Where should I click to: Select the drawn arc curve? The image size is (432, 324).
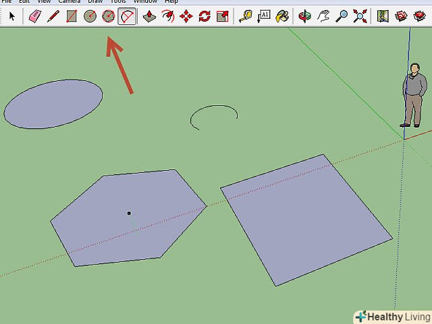[214, 105]
